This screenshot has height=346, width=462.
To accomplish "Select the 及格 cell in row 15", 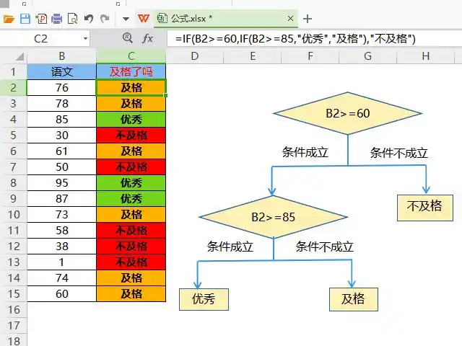I will tap(131, 294).
